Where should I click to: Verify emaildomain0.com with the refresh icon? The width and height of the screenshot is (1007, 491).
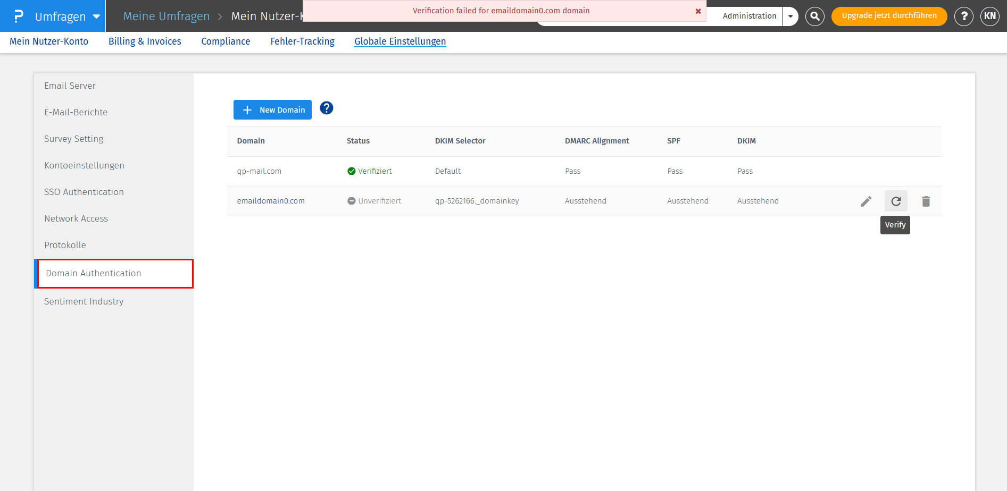(896, 201)
